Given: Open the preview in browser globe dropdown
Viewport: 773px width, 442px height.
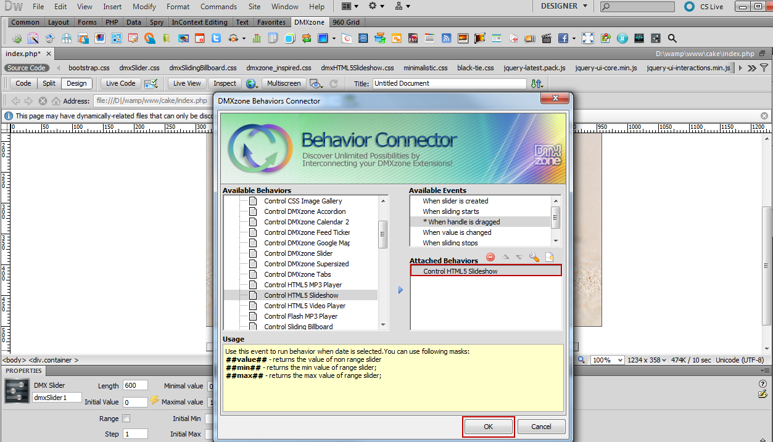Looking at the screenshot, I should [x=252, y=83].
